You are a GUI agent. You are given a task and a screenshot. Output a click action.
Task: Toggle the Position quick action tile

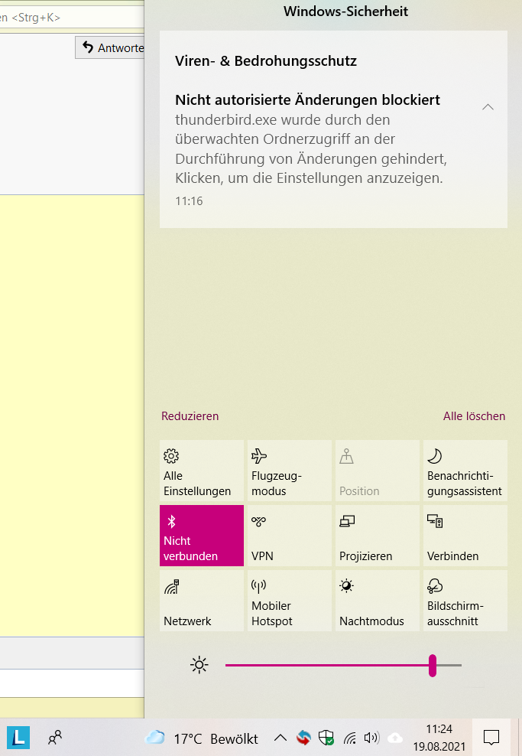click(378, 471)
